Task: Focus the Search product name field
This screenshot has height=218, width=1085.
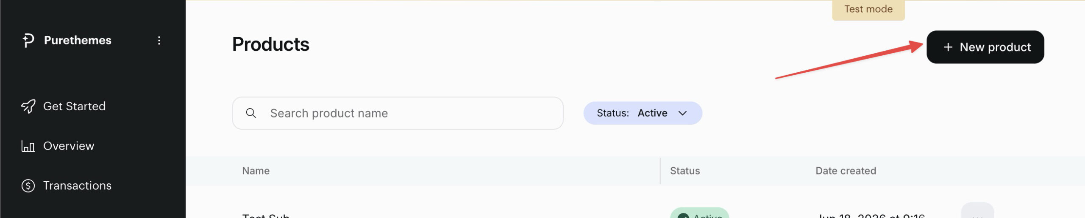Action: (x=398, y=113)
